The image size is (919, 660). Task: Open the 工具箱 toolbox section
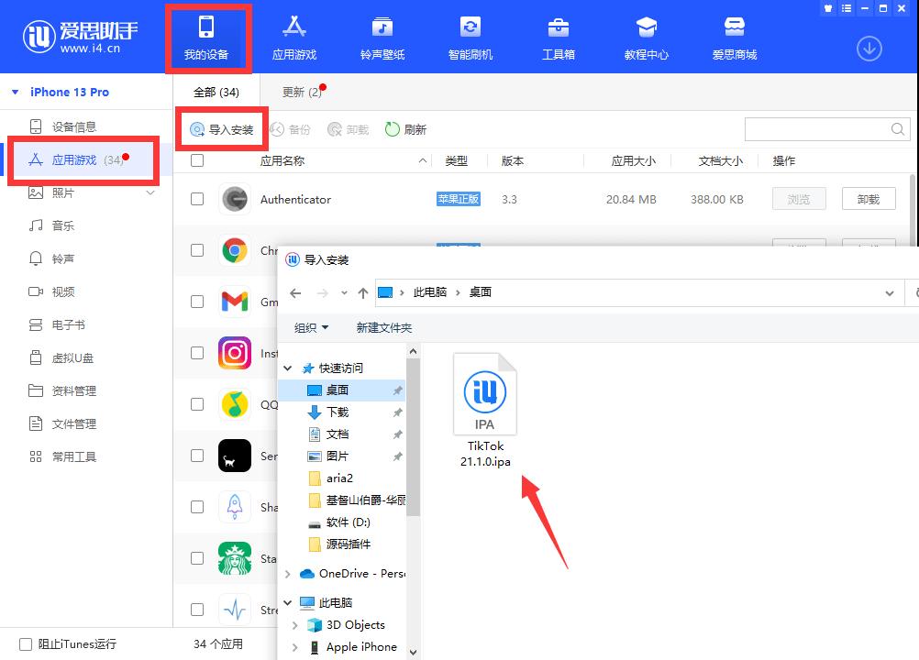559,37
